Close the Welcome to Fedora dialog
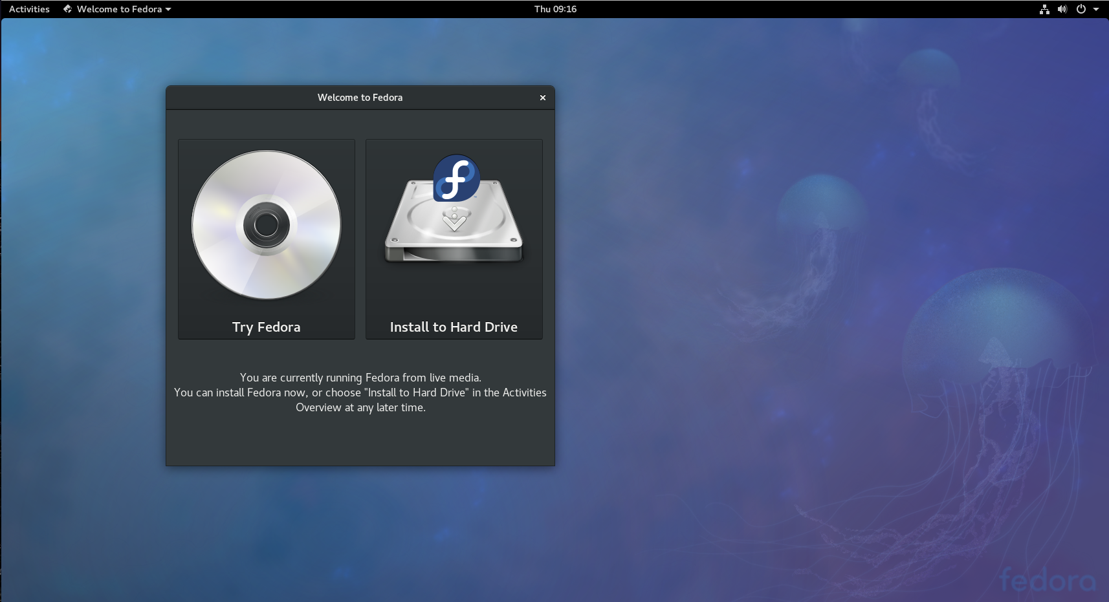 pyautogui.click(x=543, y=98)
